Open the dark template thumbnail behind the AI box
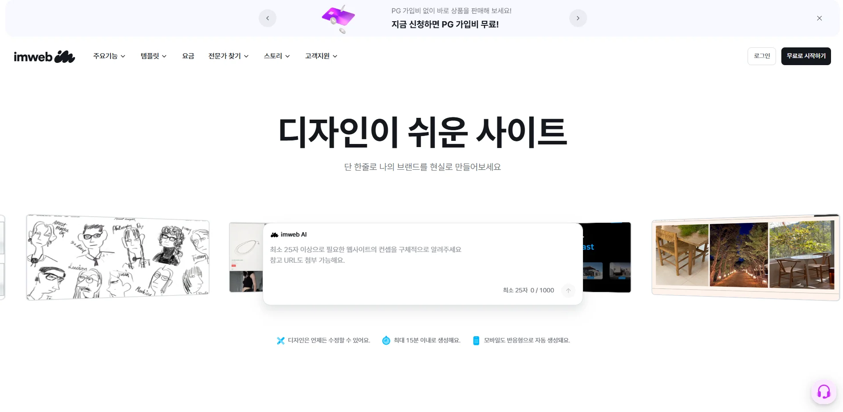The image size is (843, 412). [607, 257]
